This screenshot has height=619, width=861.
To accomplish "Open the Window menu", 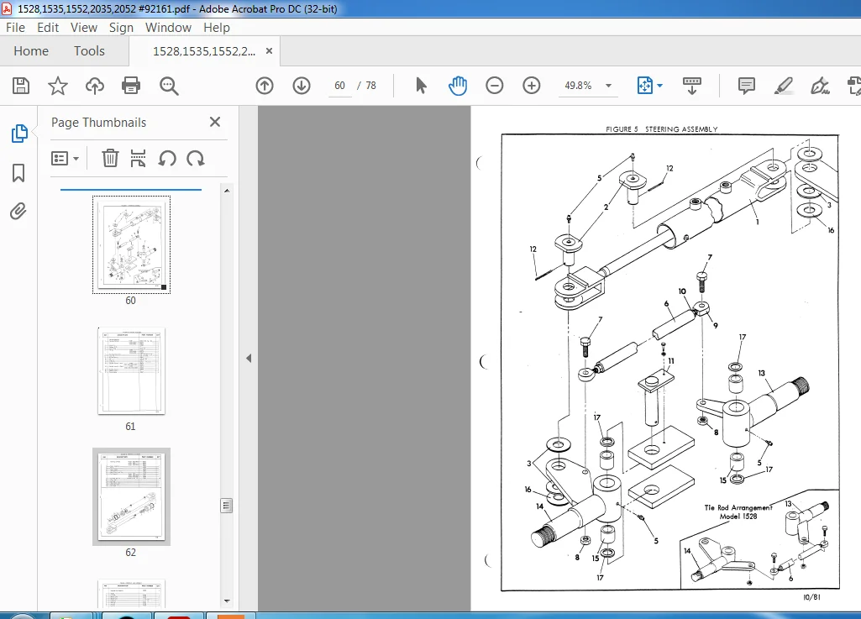I will [168, 28].
